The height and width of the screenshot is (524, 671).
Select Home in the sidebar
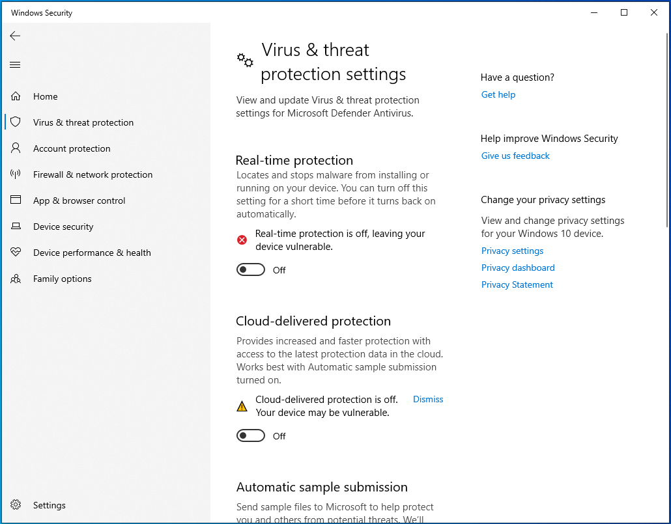coord(45,96)
